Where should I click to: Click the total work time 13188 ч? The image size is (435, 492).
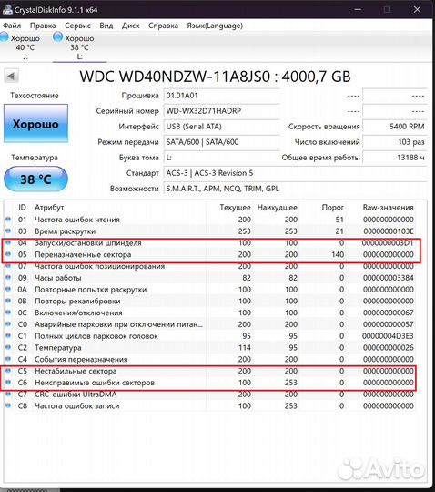point(395,158)
